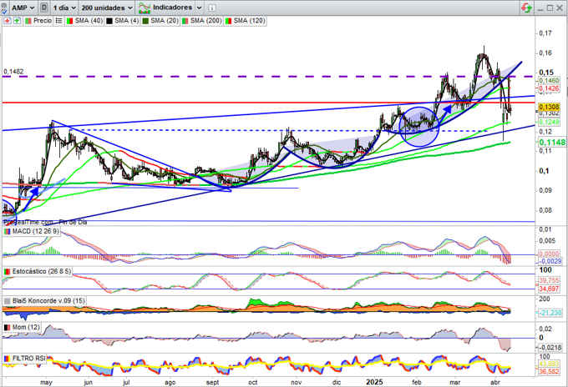This screenshot has height=387, width=568.
Task: Click the MACD color icon
Action: (7, 231)
